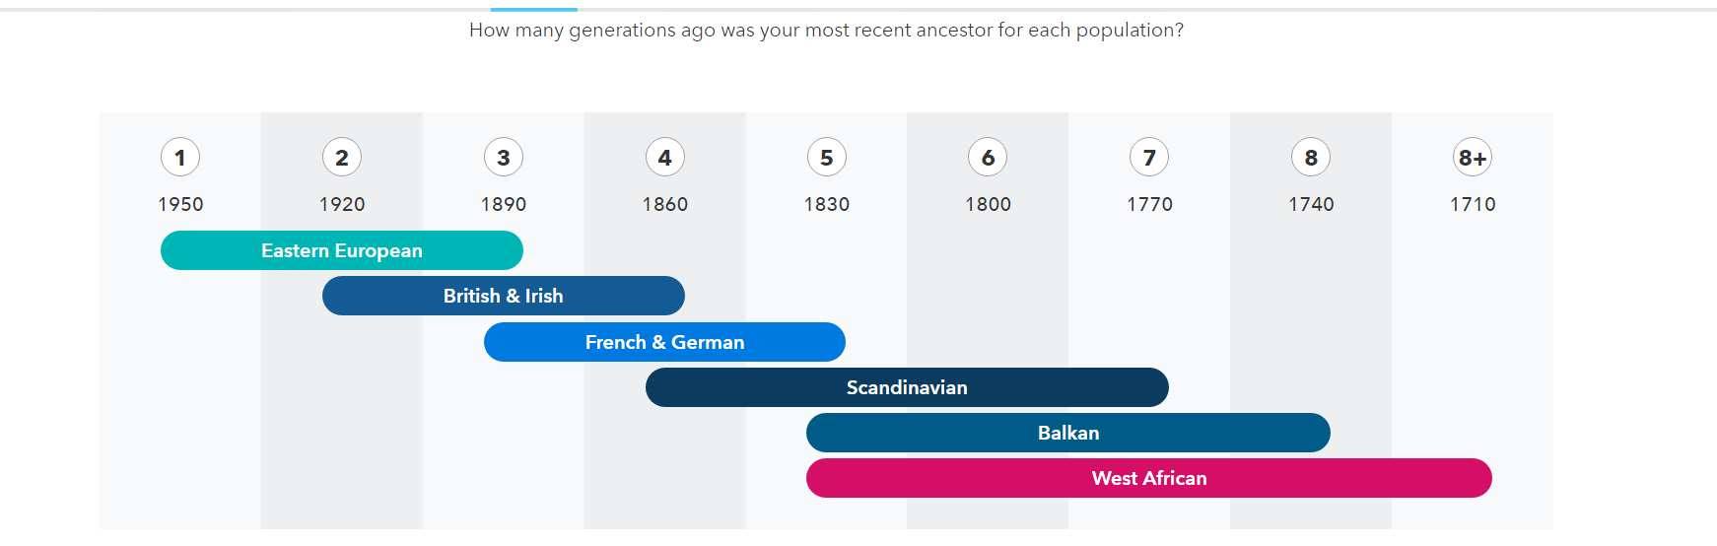The height and width of the screenshot is (546, 1717).
Task: Click generation 7 numbered circle
Action: point(1149,158)
